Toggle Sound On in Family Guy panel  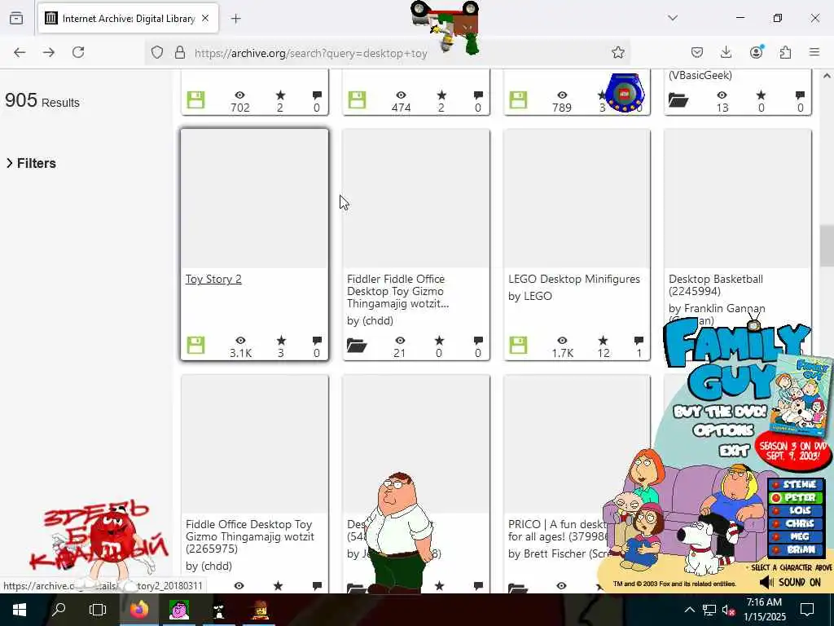coord(790,582)
